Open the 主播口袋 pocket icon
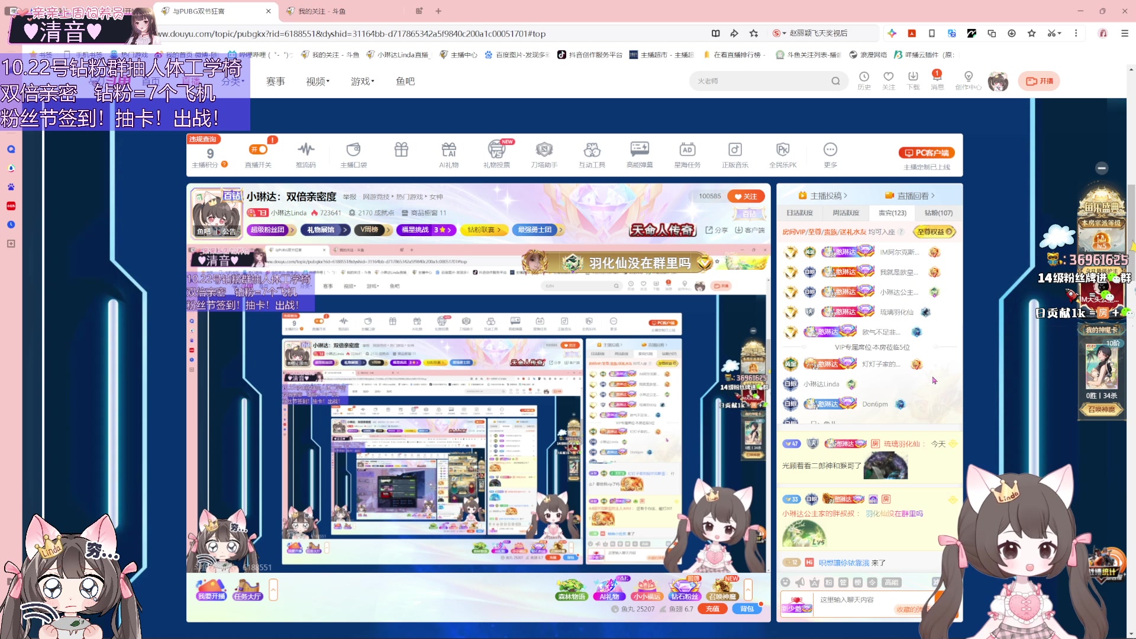This screenshot has width=1136, height=639. tap(353, 154)
